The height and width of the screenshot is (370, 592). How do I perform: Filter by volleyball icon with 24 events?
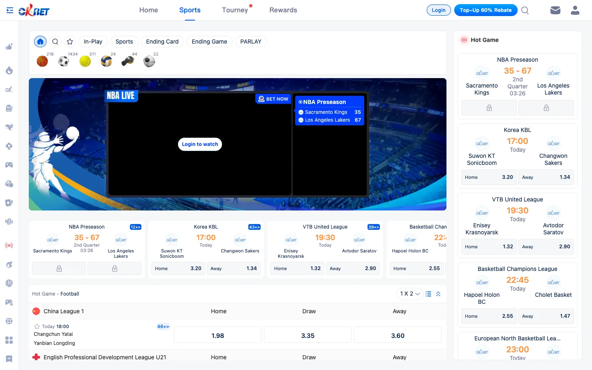(x=106, y=61)
